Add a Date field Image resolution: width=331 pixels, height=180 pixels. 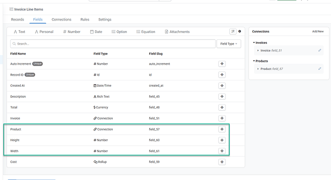(96, 32)
